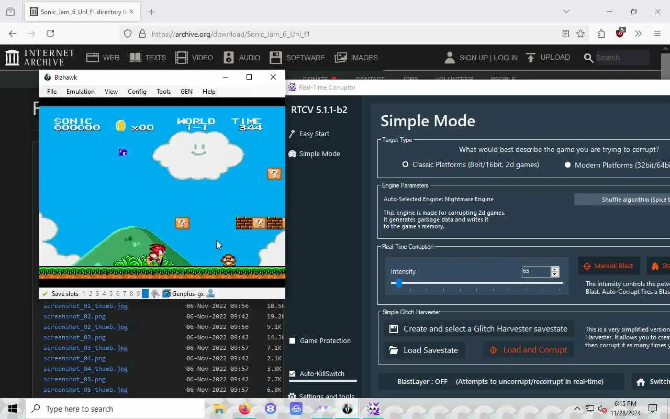
Task: Click BlastLayer OFF toggle button
Action: pyautogui.click(x=501, y=381)
